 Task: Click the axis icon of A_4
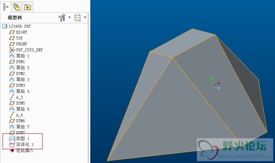click(x=12, y=115)
